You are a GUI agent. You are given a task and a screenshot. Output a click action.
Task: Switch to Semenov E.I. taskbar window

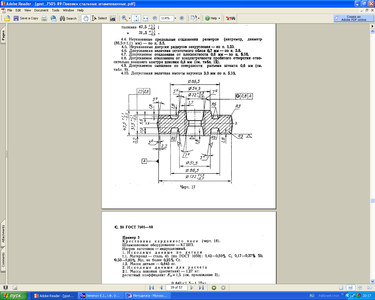[x=101, y=296]
